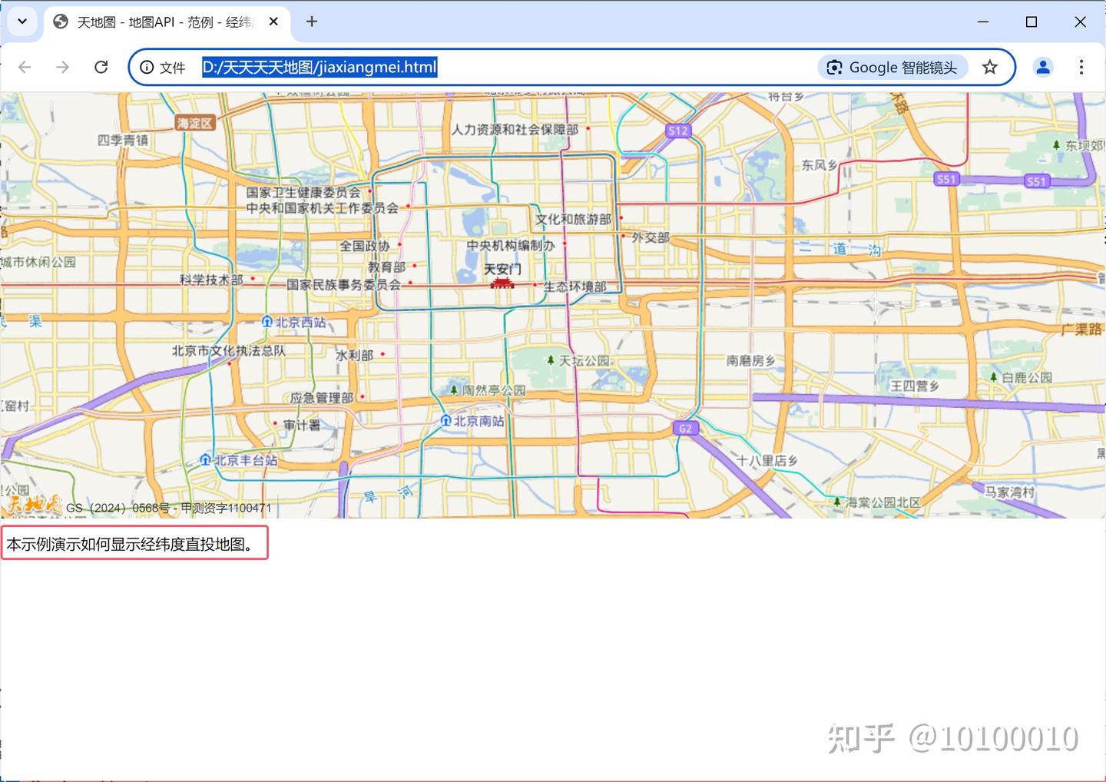Click the file info icon in address bar
1106x782 pixels.
point(147,68)
